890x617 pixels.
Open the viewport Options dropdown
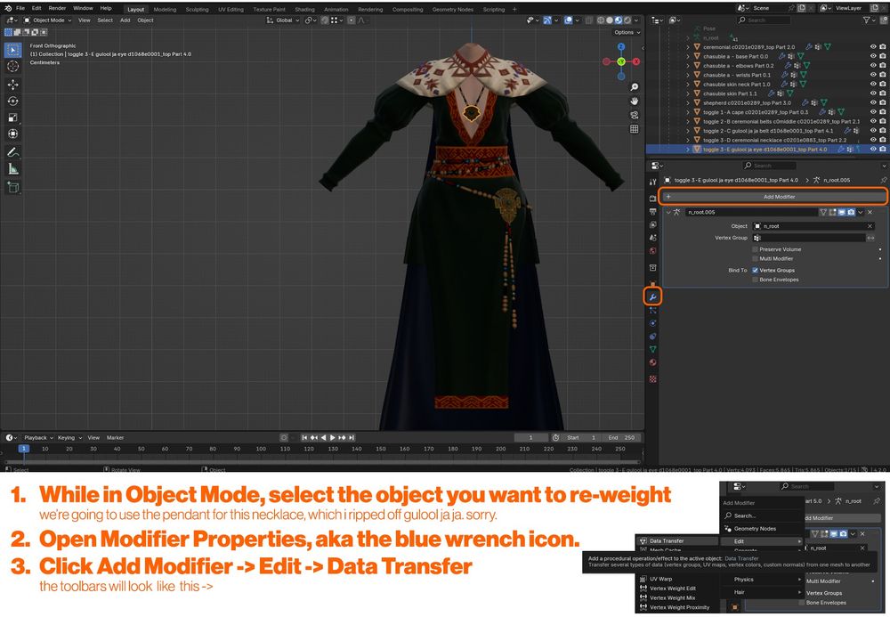point(627,32)
